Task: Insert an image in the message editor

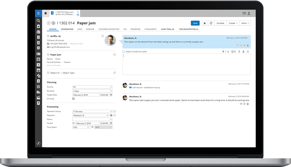Action: (x=232, y=52)
